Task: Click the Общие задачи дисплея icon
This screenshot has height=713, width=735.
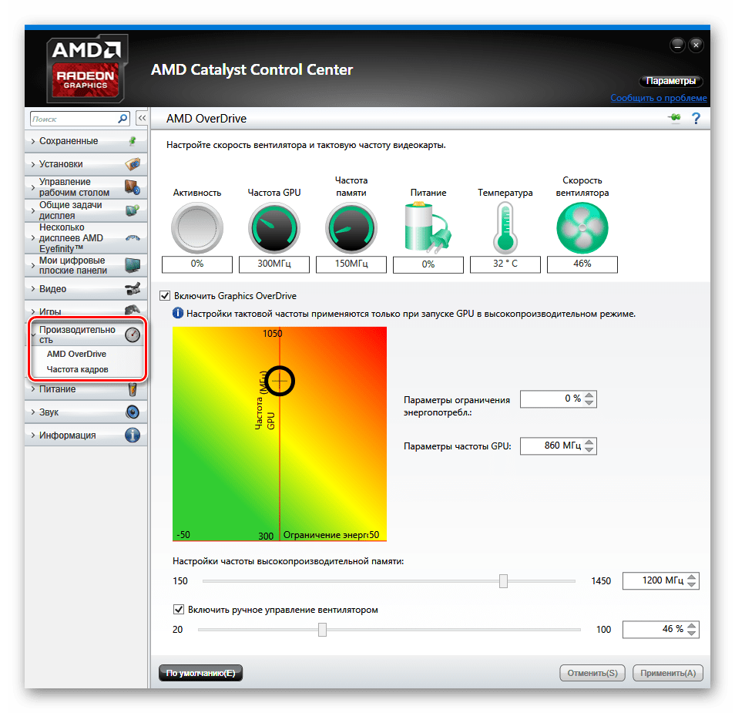Action: click(x=133, y=210)
